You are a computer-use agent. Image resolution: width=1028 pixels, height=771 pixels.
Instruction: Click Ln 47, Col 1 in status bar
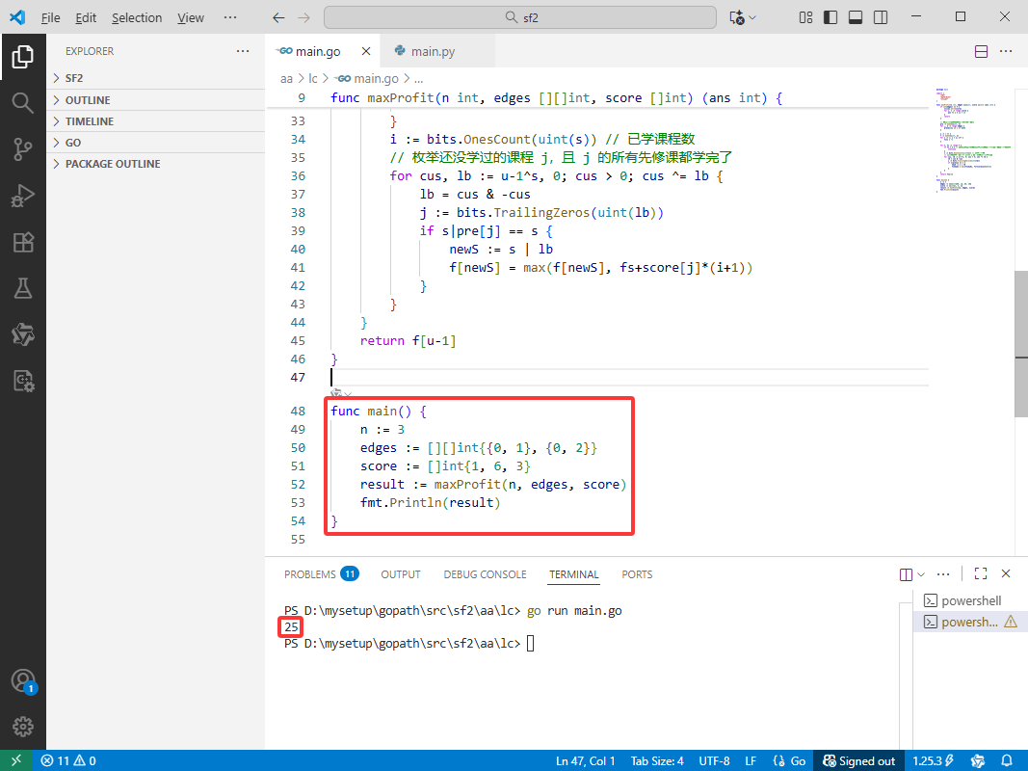pos(586,760)
